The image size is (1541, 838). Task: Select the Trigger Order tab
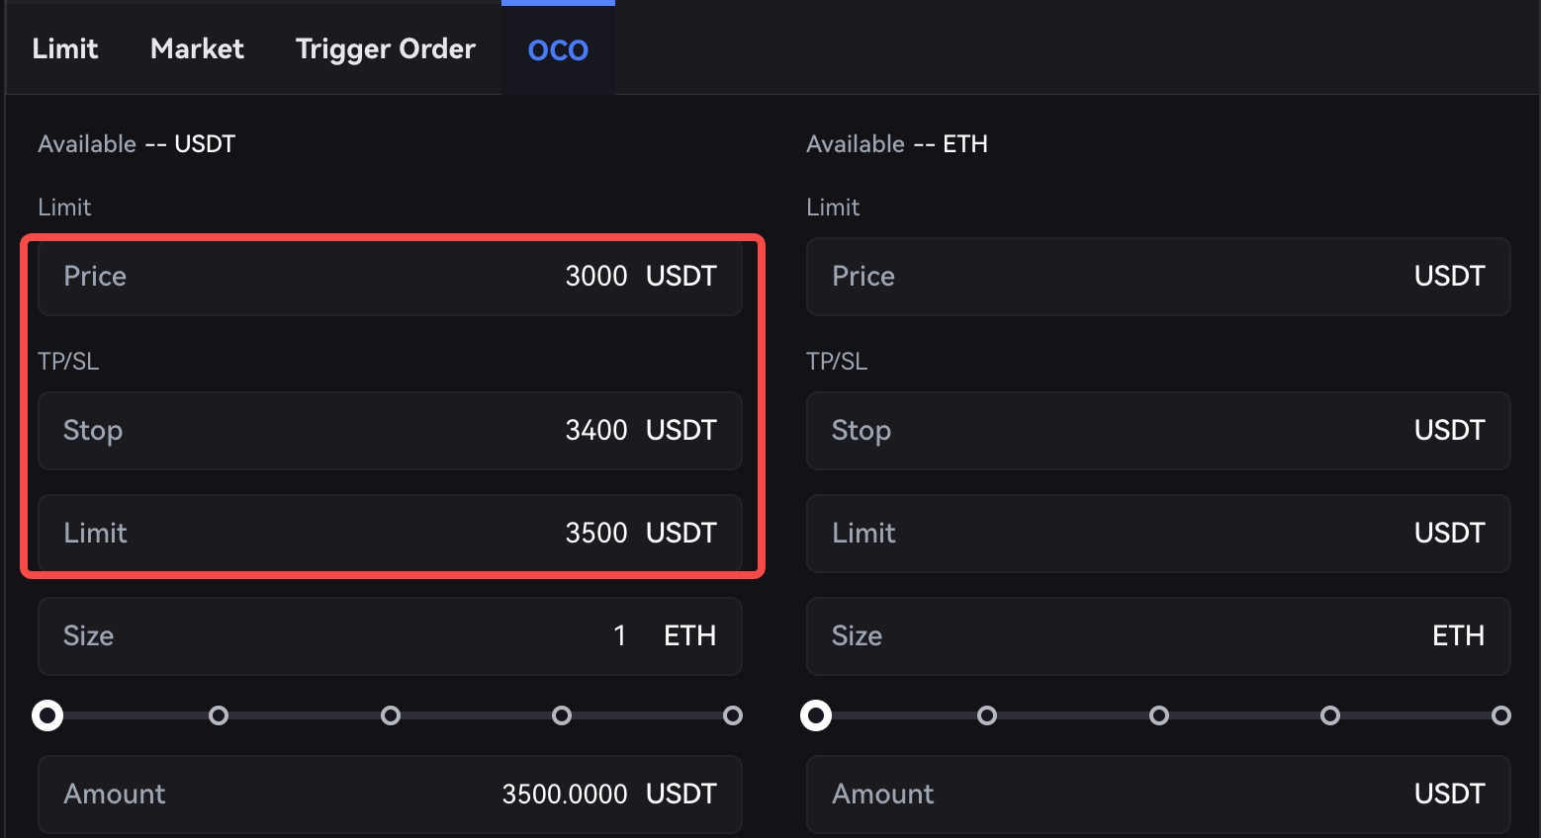pyautogui.click(x=386, y=48)
